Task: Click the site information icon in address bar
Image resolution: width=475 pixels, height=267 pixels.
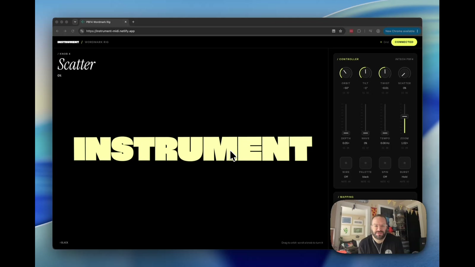Action: pyautogui.click(x=82, y=31)
